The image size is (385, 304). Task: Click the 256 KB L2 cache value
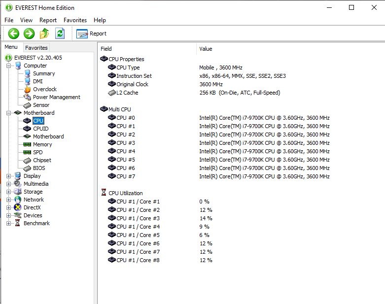click(x=240, y=93)
